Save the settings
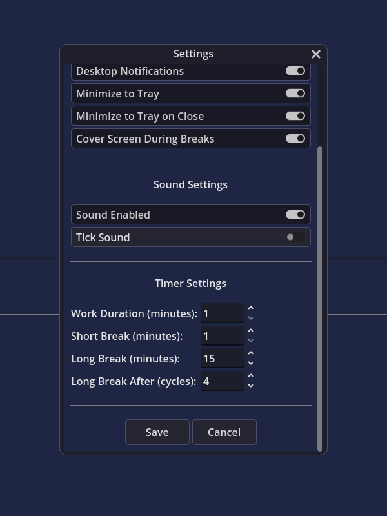 pyautogui.click(x=157, y=432)
